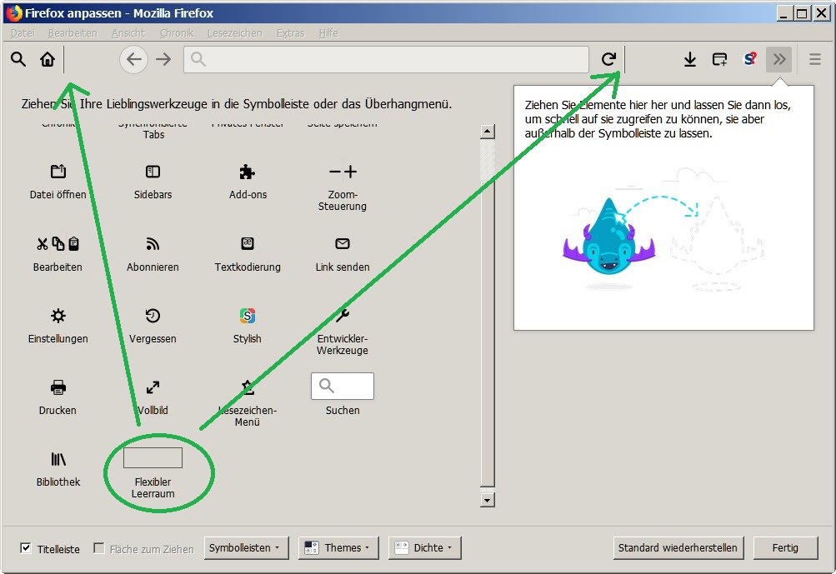Open the Themes dropdown
Image resolution: width=836 pixels, height=574 pixels.
[x=338, y=548]
